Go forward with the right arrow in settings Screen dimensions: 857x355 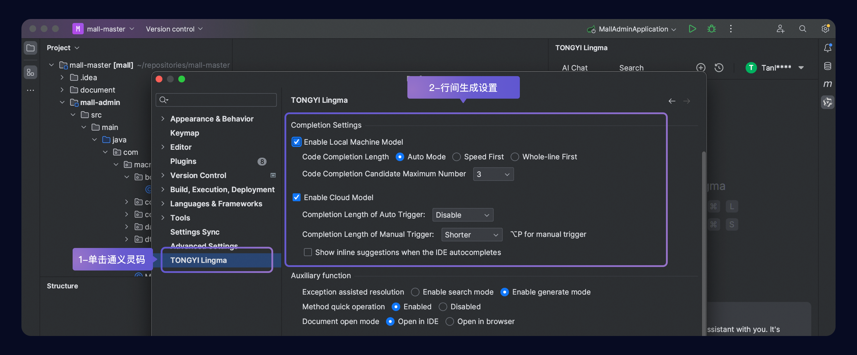pyautogui.click(x=687, y=101)
